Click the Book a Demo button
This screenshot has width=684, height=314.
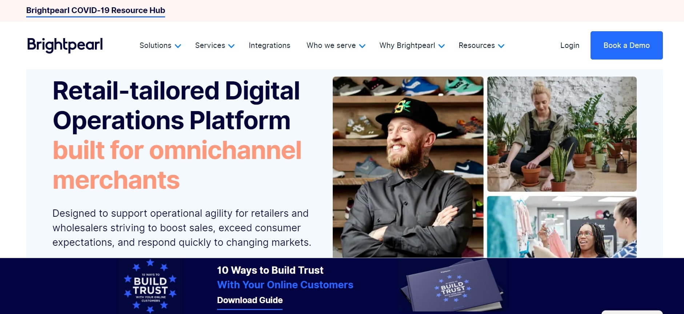(x=627, y=45)
